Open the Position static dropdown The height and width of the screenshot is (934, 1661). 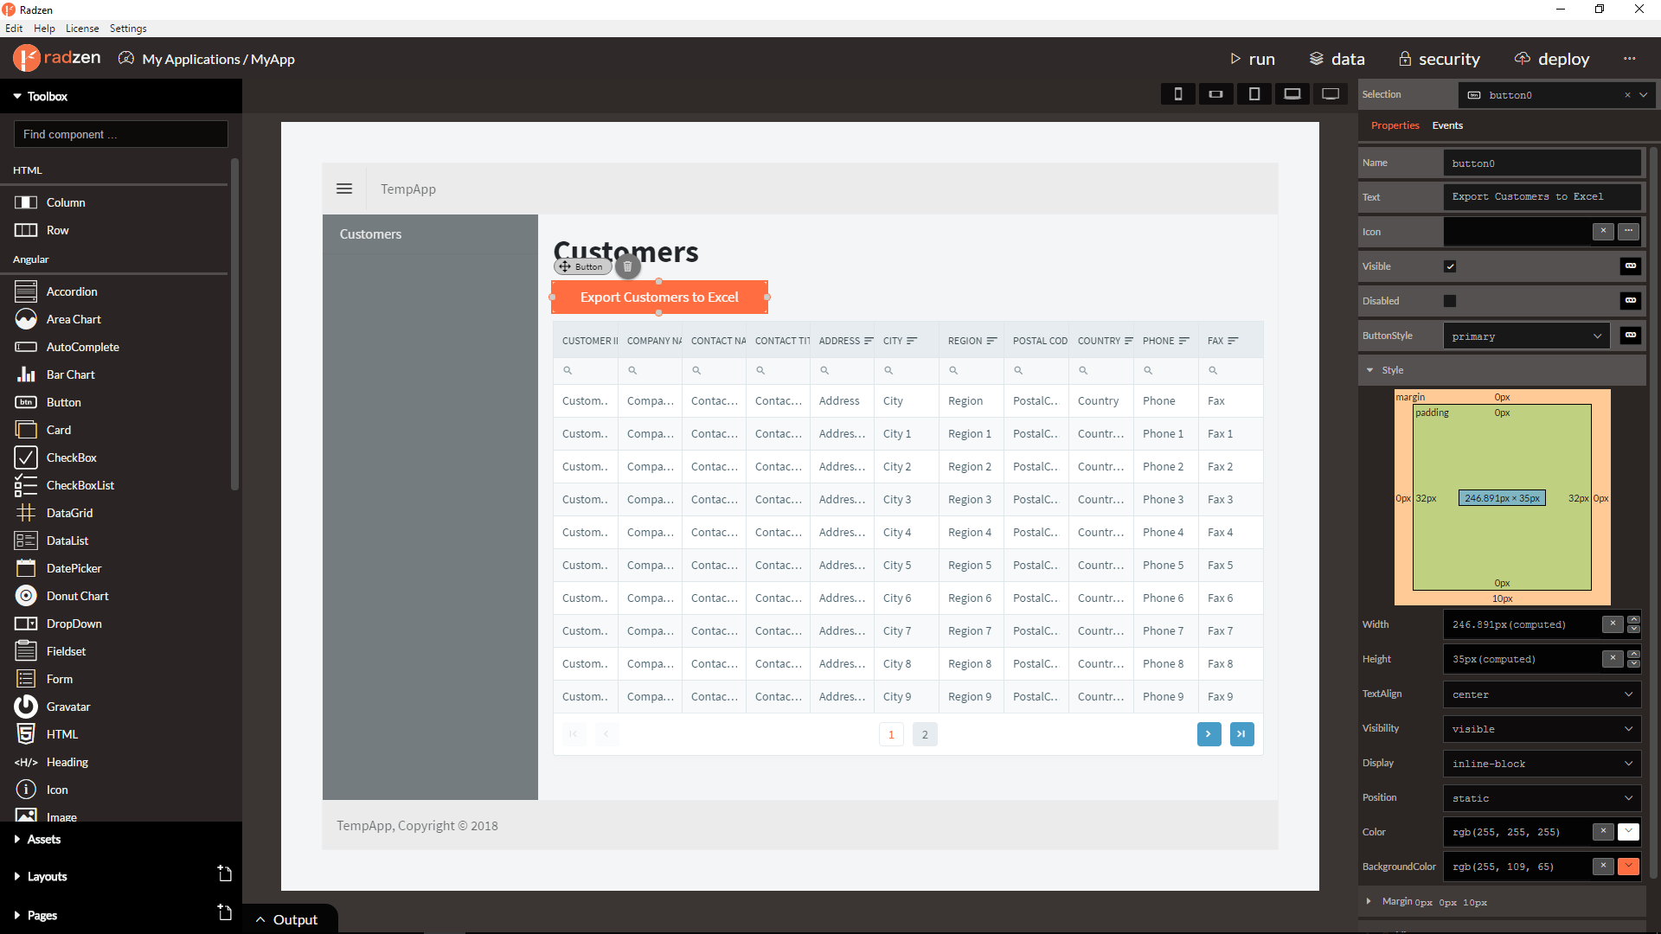1542,797
